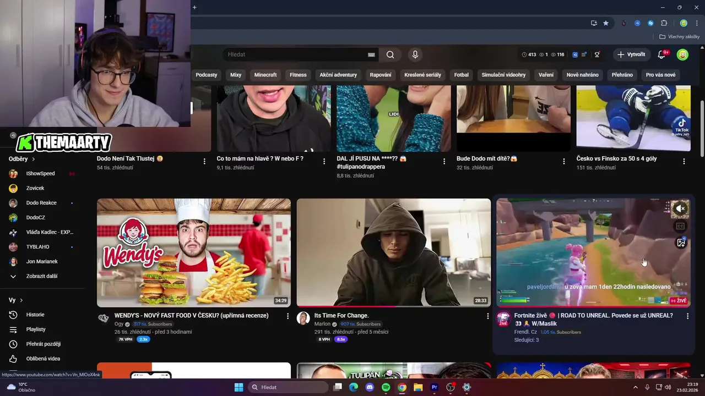Unmute the Fortnite live preview
705x396 pixels.
tap(681, 208)
